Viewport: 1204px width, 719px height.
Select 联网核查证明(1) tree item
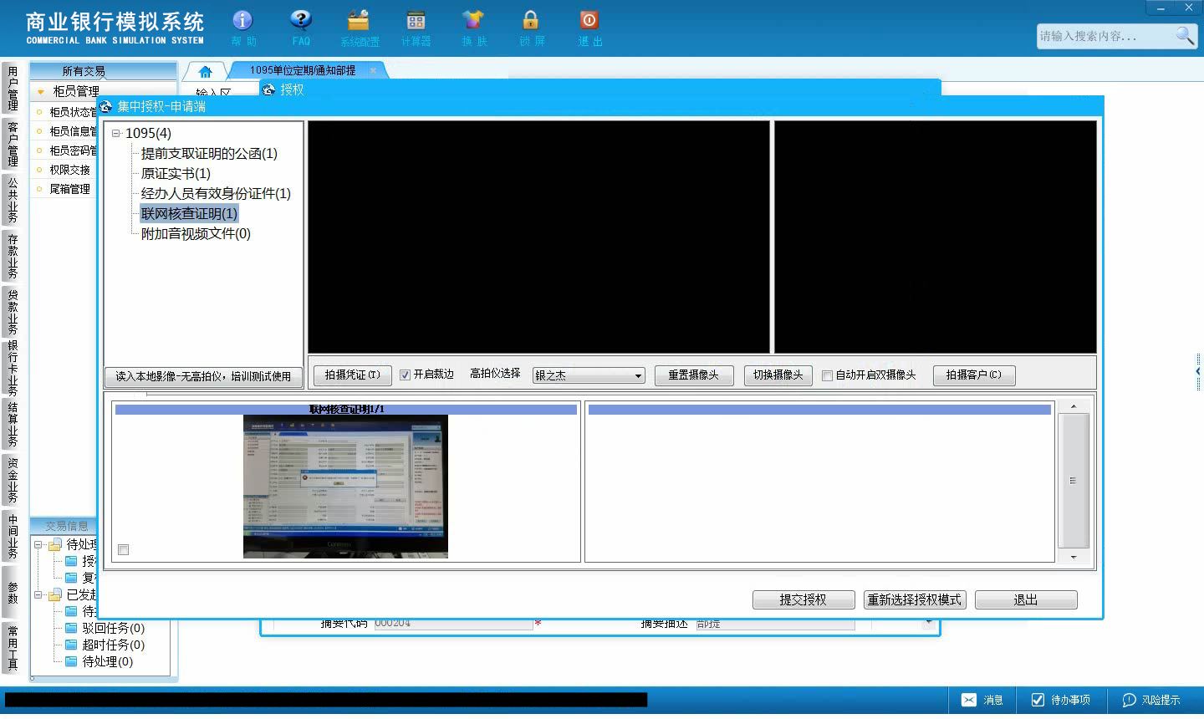(x=189, y=213)
